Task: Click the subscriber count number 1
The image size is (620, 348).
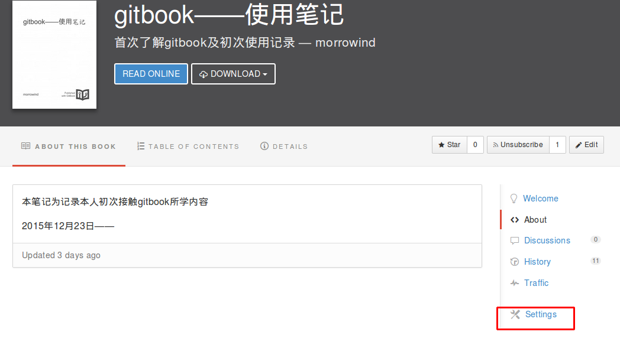Action: [557, 145]
